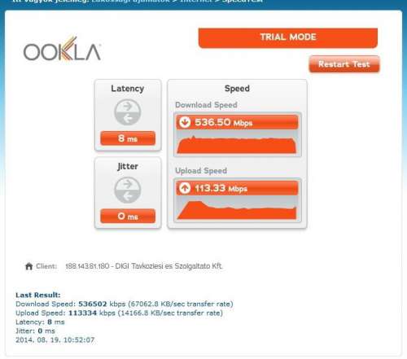This screenshot has height=359, width=407.
Task: Click the Restart Test button
Action: point(344,64)
